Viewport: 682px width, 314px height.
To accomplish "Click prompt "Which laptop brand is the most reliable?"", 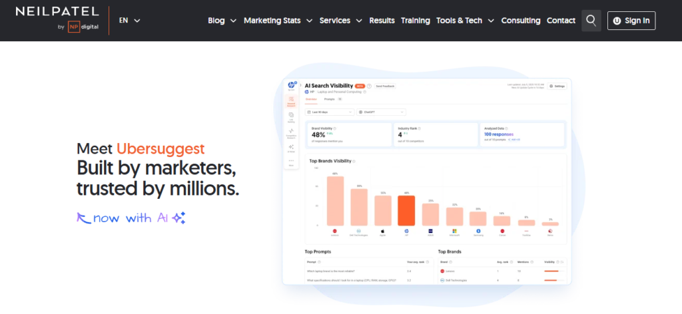I will point(330,271).
